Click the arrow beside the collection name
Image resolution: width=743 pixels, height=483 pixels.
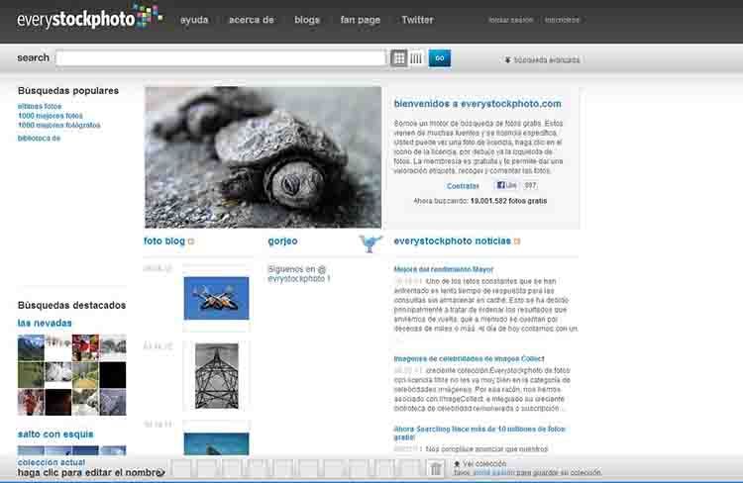[x=161, y=473]
